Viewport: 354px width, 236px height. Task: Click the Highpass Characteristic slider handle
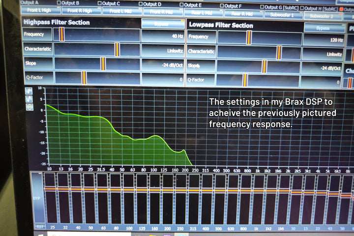click(117, 49)
